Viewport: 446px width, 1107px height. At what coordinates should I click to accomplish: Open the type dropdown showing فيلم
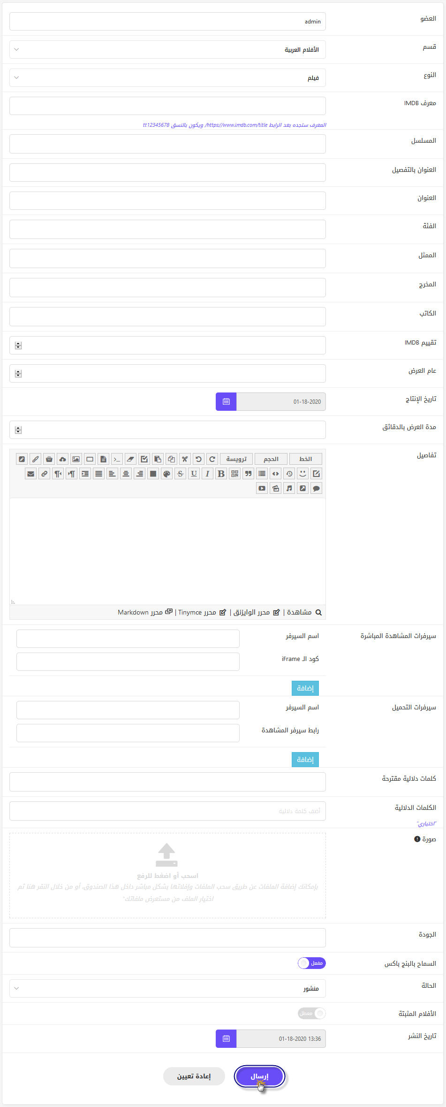pos(167,77)
